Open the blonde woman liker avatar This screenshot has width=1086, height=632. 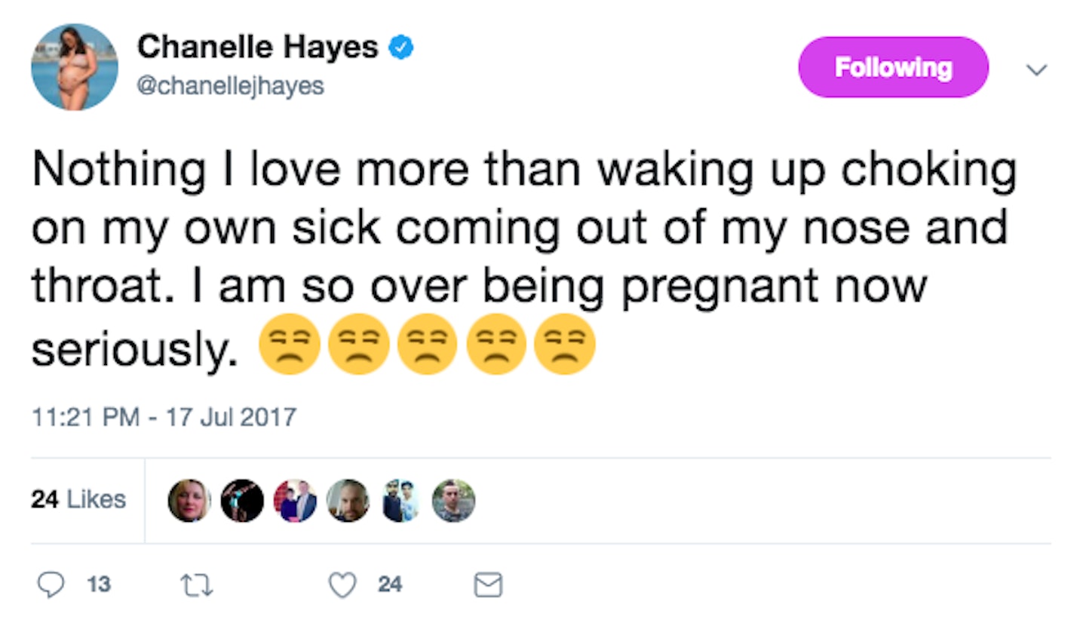189,501
